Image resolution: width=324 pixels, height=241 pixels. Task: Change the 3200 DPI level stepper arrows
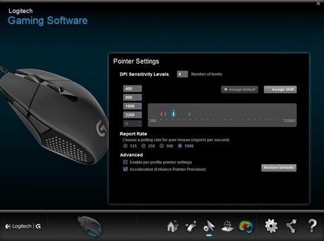[139, 115]
